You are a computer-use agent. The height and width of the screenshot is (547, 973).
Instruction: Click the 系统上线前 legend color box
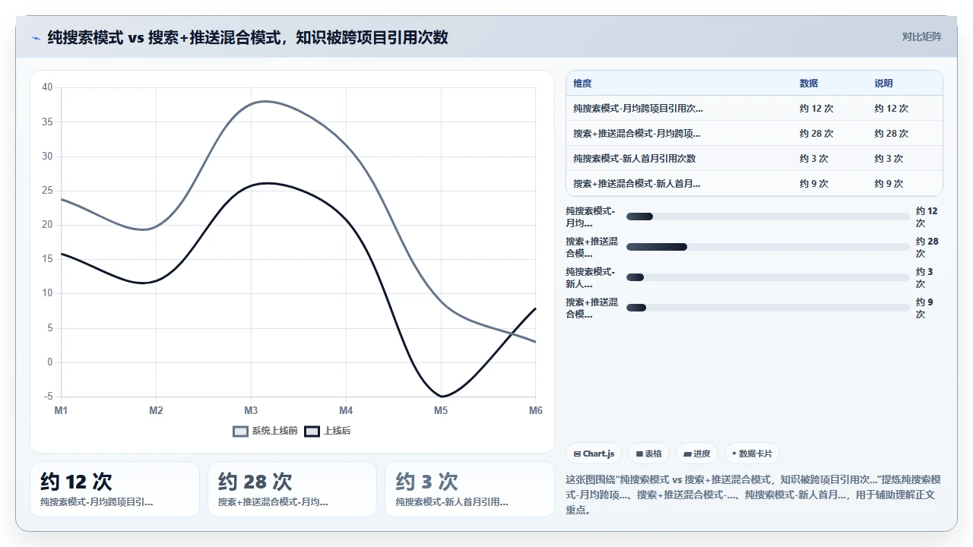240,431
